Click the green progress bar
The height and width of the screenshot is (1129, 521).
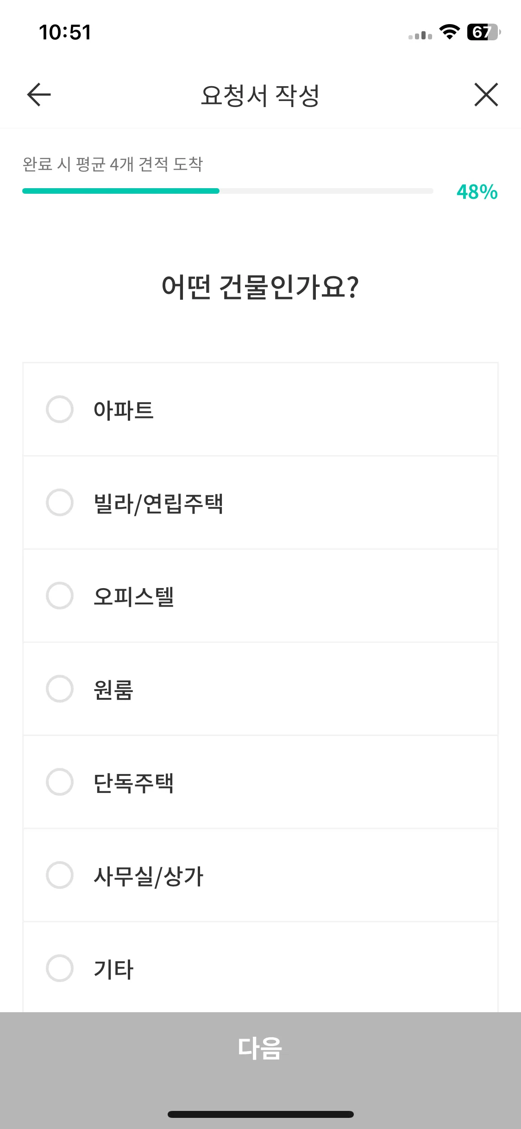click(x=121, y=191)
